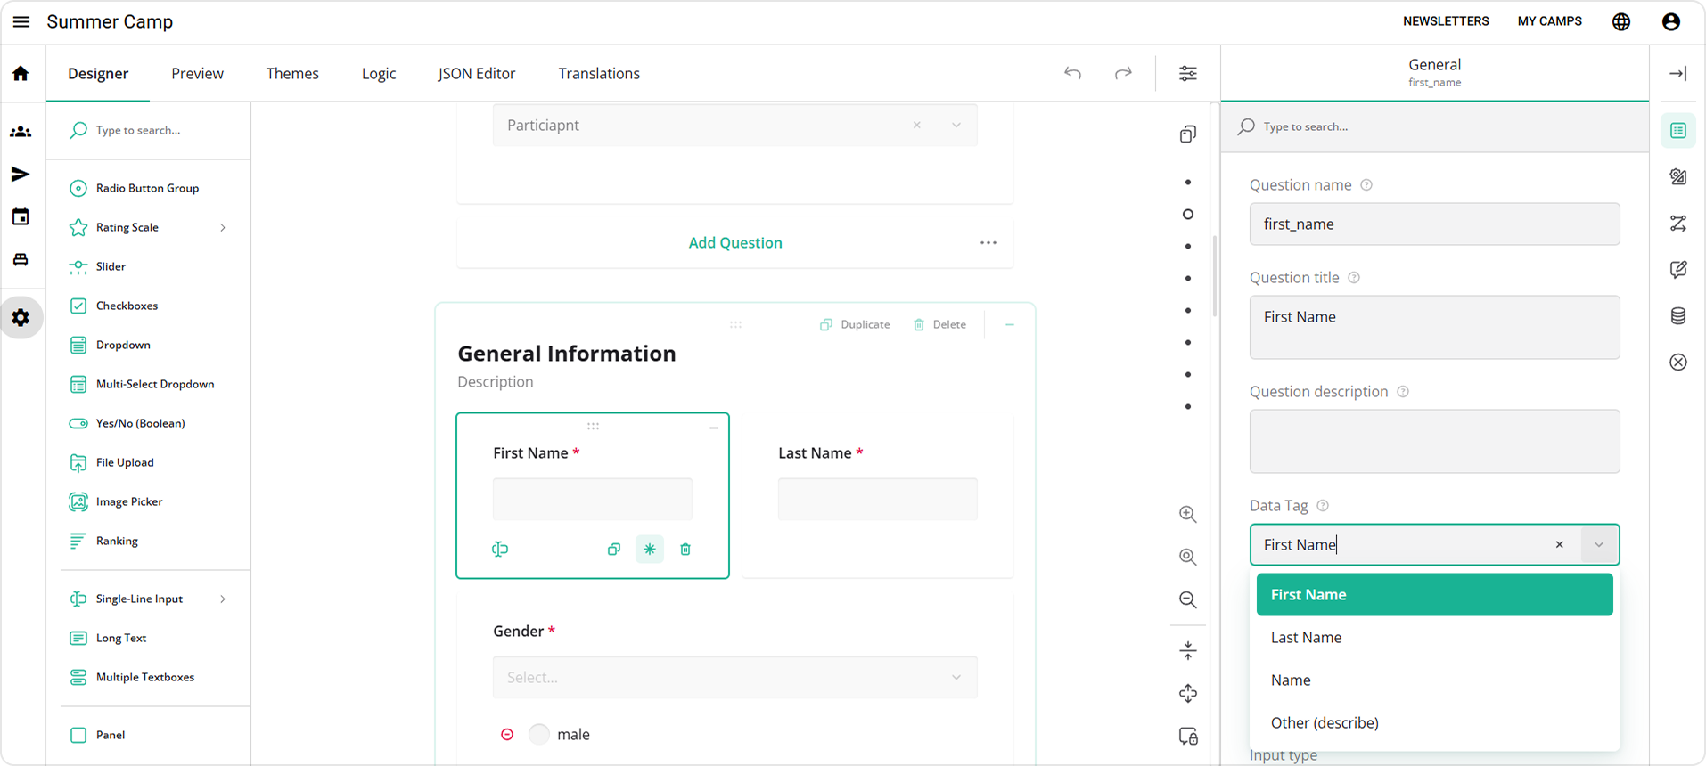Click First Name input type icon
The width and height of the screenshot is (1706, 766).
(x=500, y=550)
